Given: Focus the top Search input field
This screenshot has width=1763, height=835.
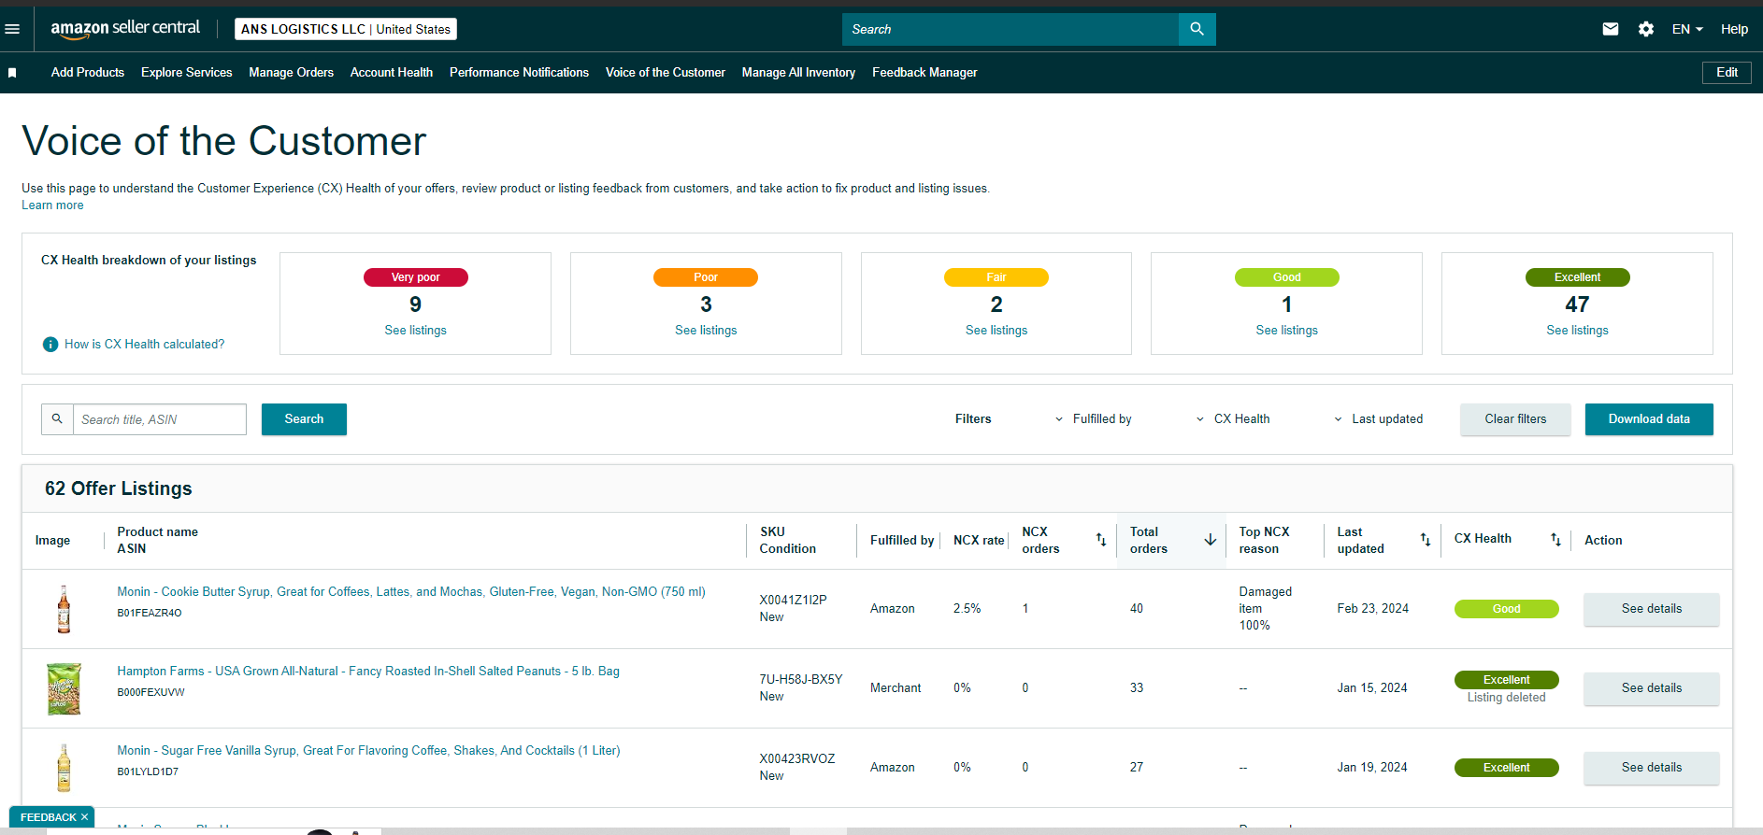Looking at the screenshot, I should [1010, 29].
